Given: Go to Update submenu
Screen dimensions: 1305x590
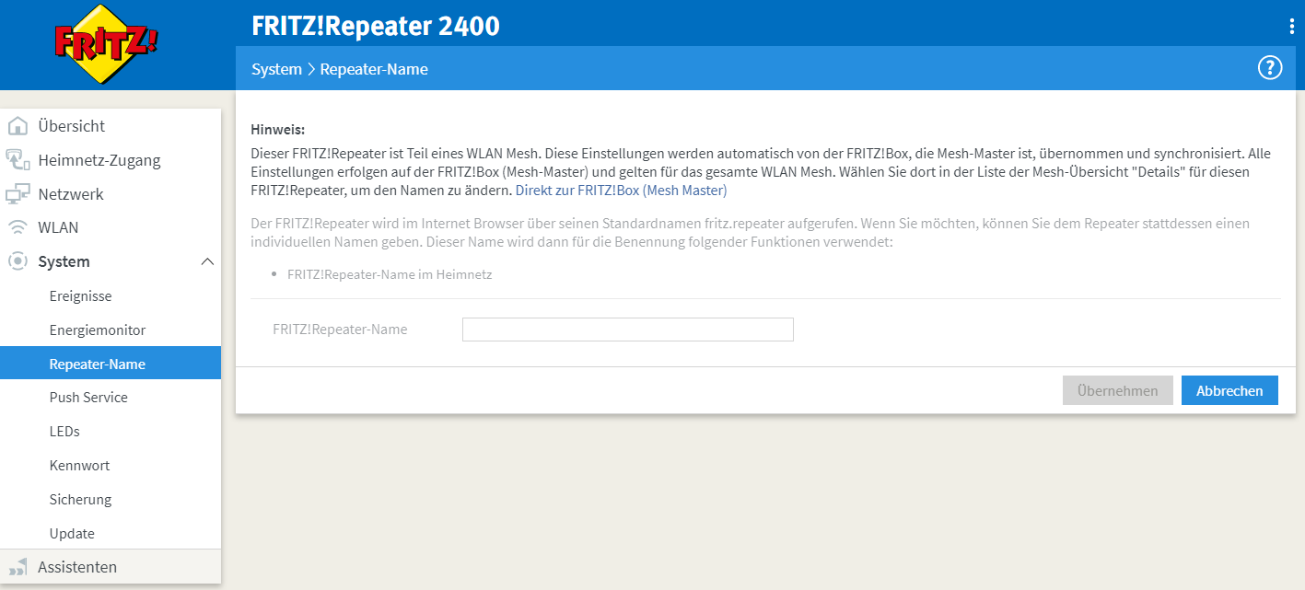Looking at the screenshot, I should click(111, 534).
